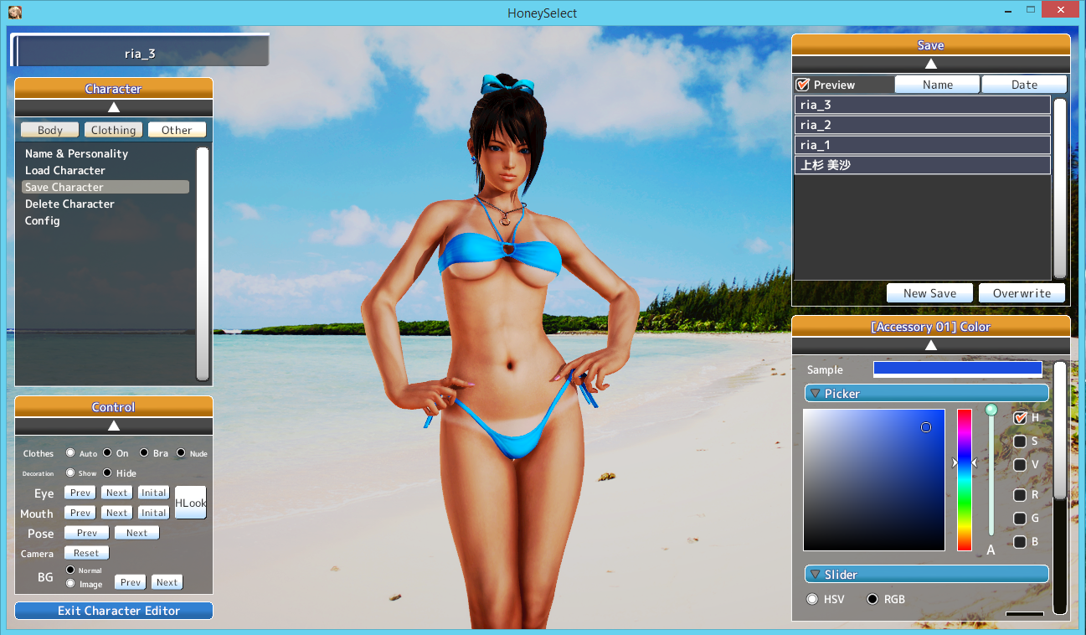This screenshot has height=635, width=1086.
Task: Click Eye Prev button
Action: click(80, 493)
